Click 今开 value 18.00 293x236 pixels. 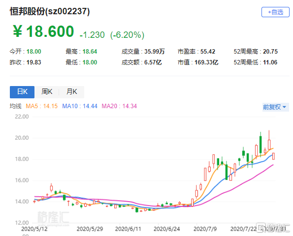pos(34,52)
